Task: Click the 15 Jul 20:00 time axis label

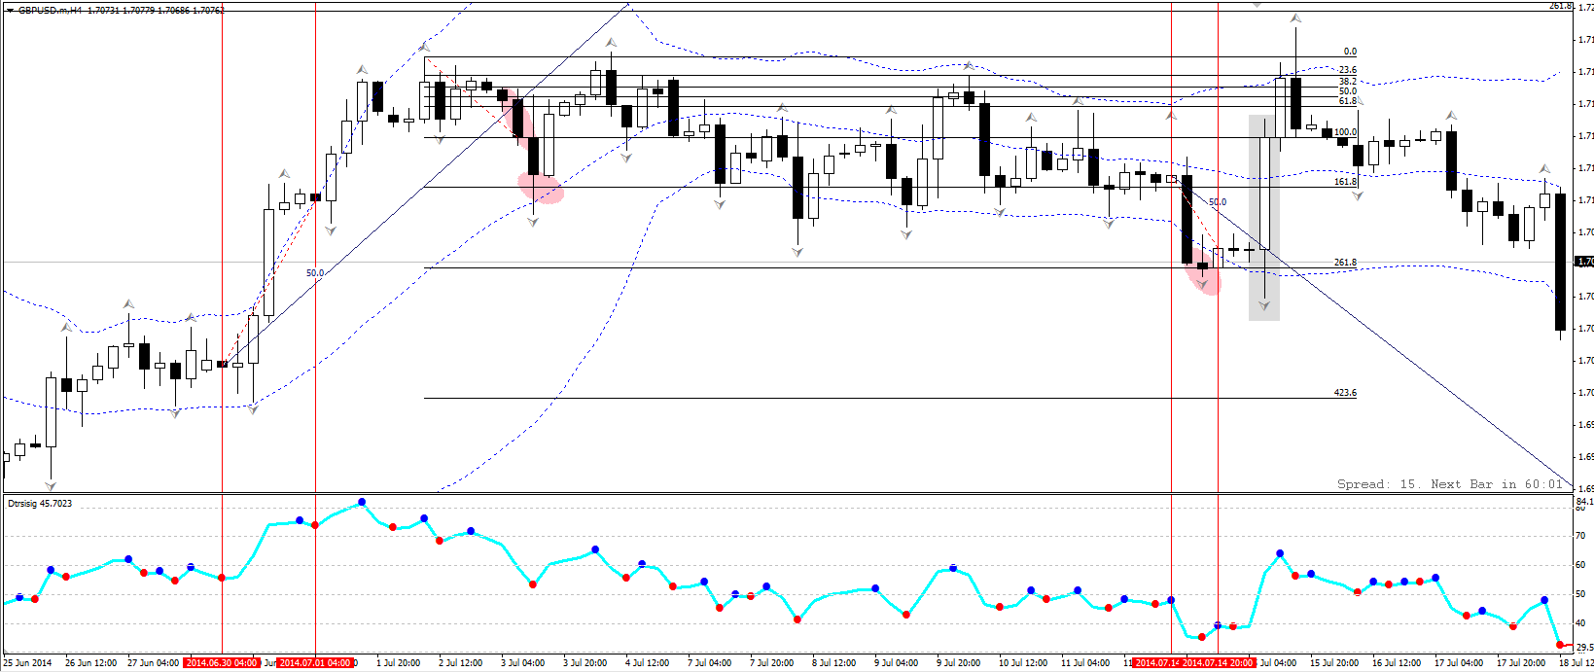Action: pyautogui.click(x=1332, y=663)
